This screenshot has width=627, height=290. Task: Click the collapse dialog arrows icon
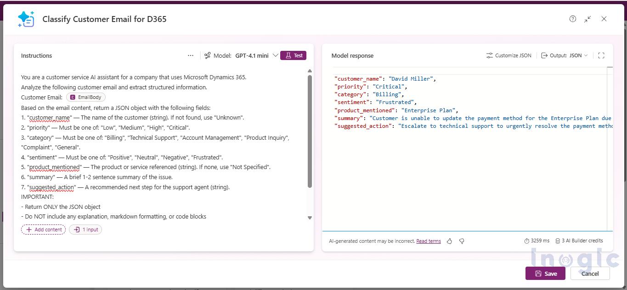[x=588, y=19]
